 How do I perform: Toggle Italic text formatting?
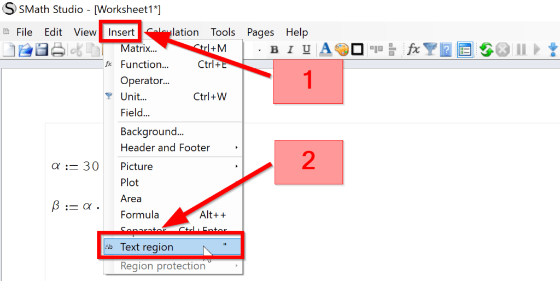click(290, 50)
